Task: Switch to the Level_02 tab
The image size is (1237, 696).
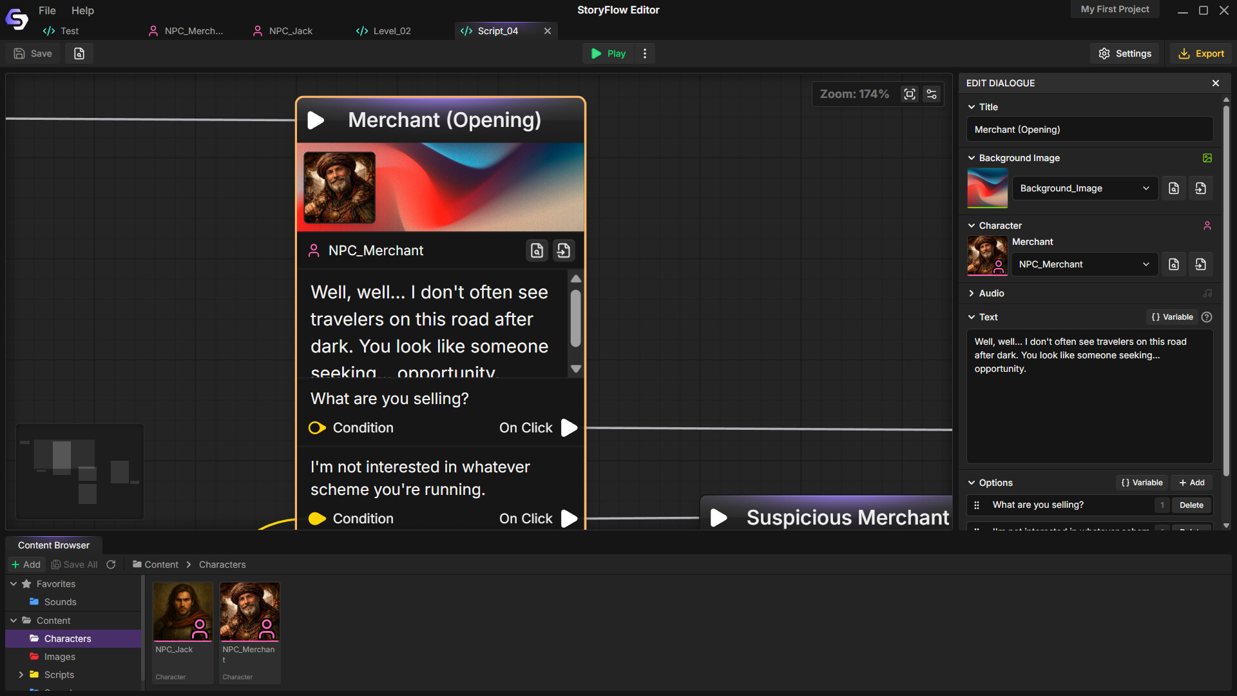Action: point(390,30)
